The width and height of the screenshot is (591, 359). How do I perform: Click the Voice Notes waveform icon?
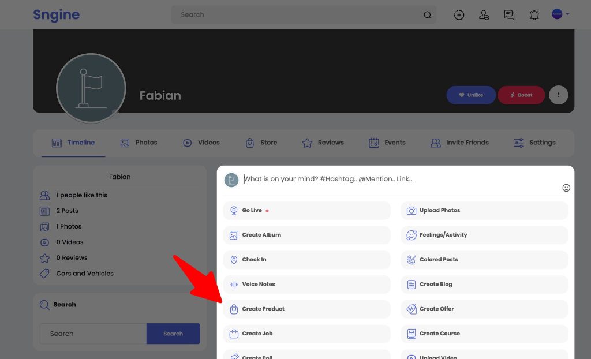point(234,285)
